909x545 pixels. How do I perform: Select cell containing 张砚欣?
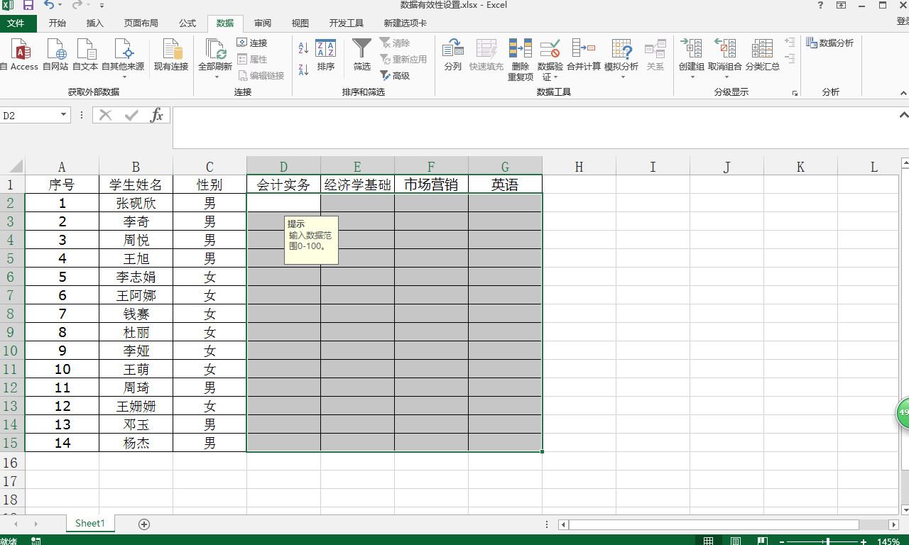click(x=136, y=203)
